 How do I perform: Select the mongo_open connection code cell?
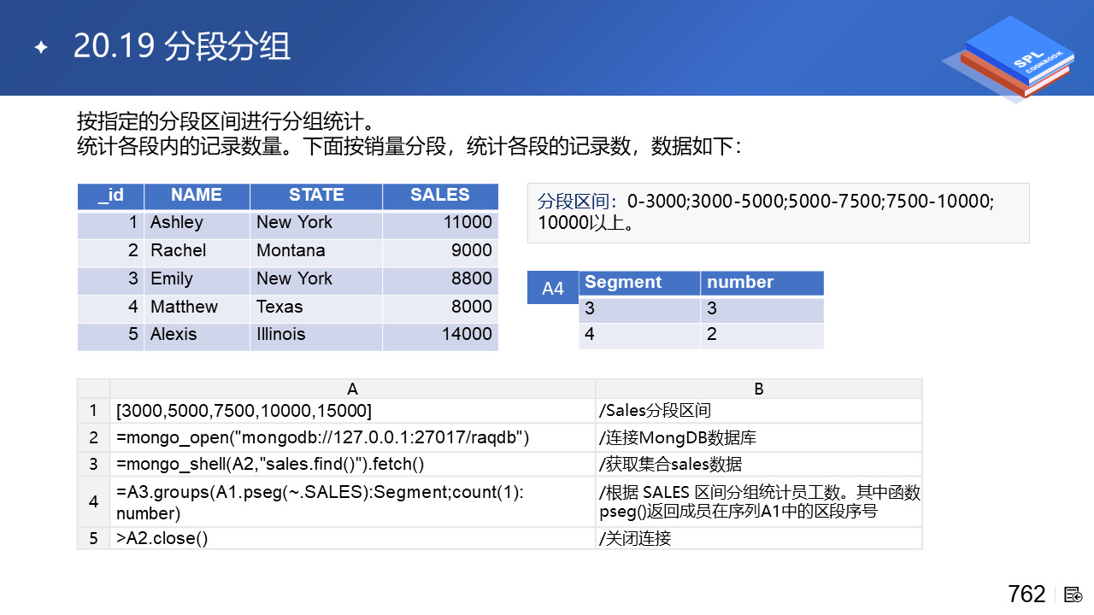[353, 437]
